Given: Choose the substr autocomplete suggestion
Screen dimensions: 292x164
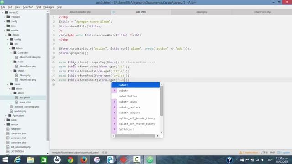Looking at the screenshot, I should pyautogui.click(x=136, y=91).
